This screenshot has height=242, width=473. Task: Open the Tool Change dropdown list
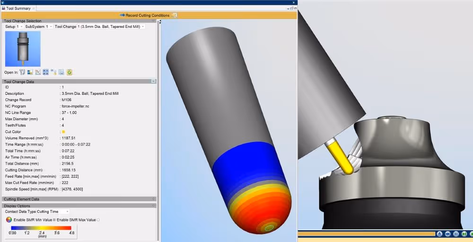point(111,27)
